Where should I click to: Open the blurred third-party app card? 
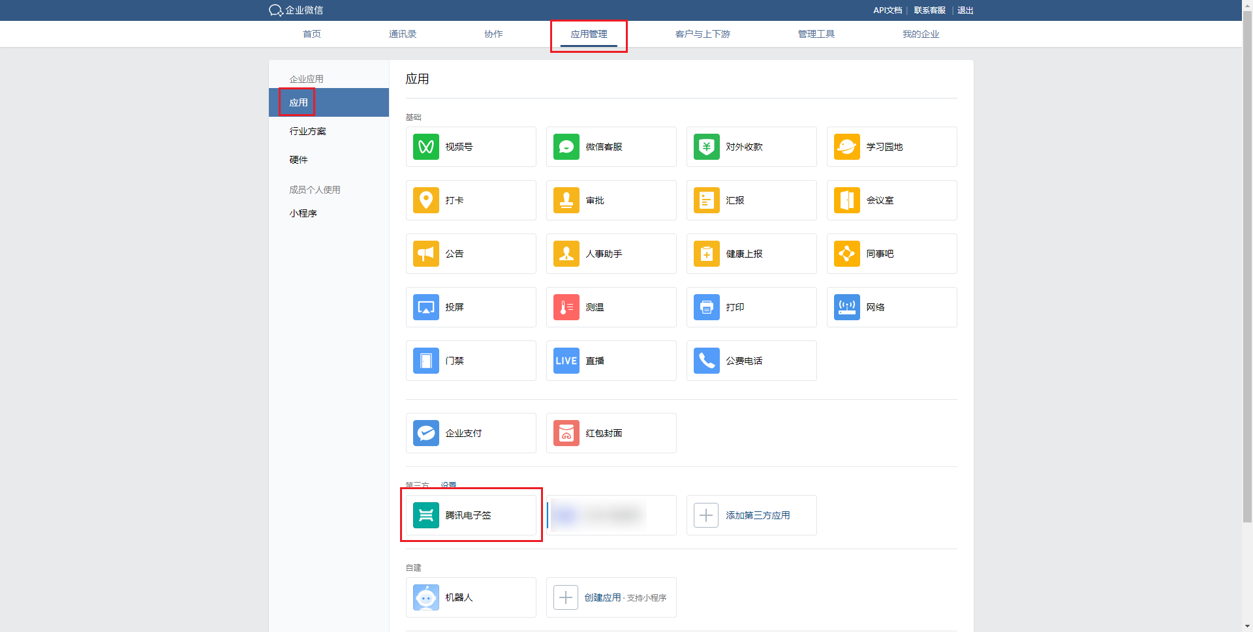pos(611,515)
